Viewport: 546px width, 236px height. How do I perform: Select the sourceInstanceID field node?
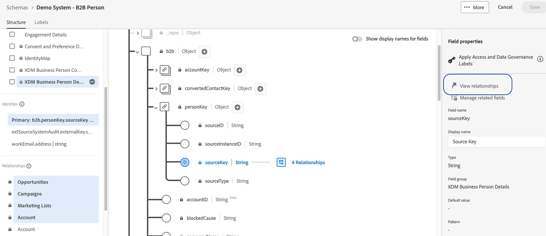click(185, 144)
